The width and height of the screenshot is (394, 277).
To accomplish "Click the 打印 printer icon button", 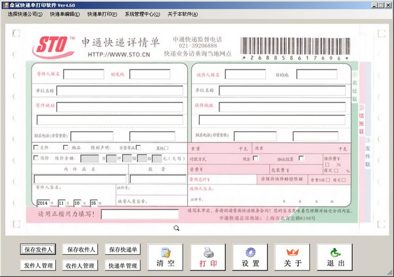I will [208, 257].
